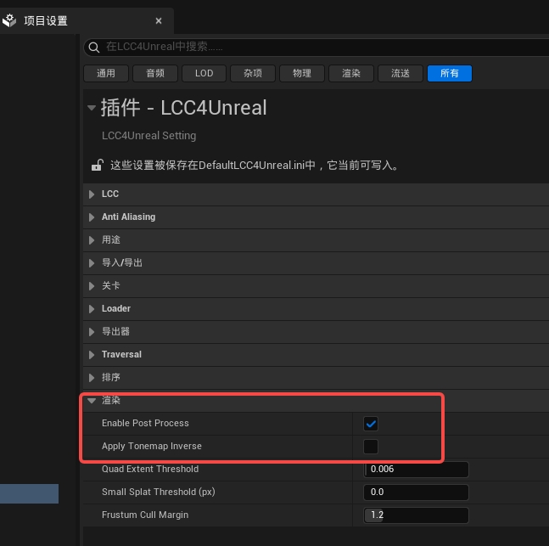
Task: Edit the Small Splat Threshold (px) value
Action: click(x=416, y=493)
